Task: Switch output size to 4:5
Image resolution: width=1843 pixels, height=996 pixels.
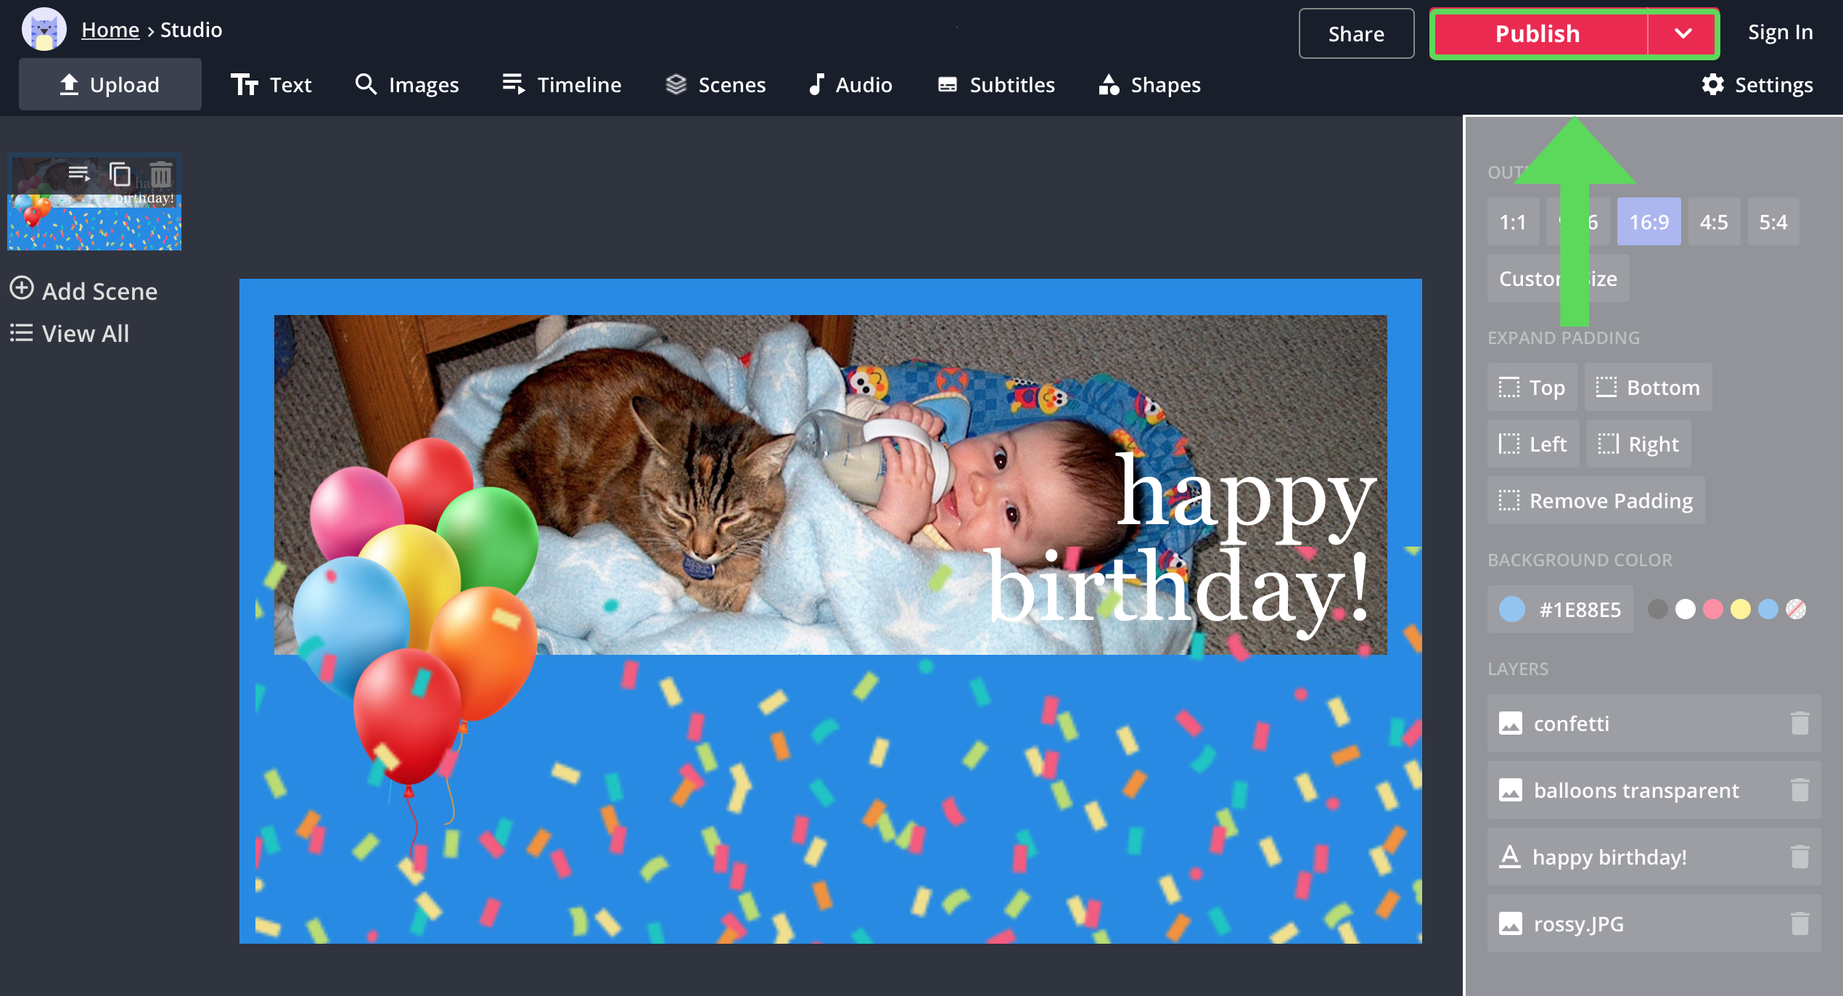Action: (1714, 221)
